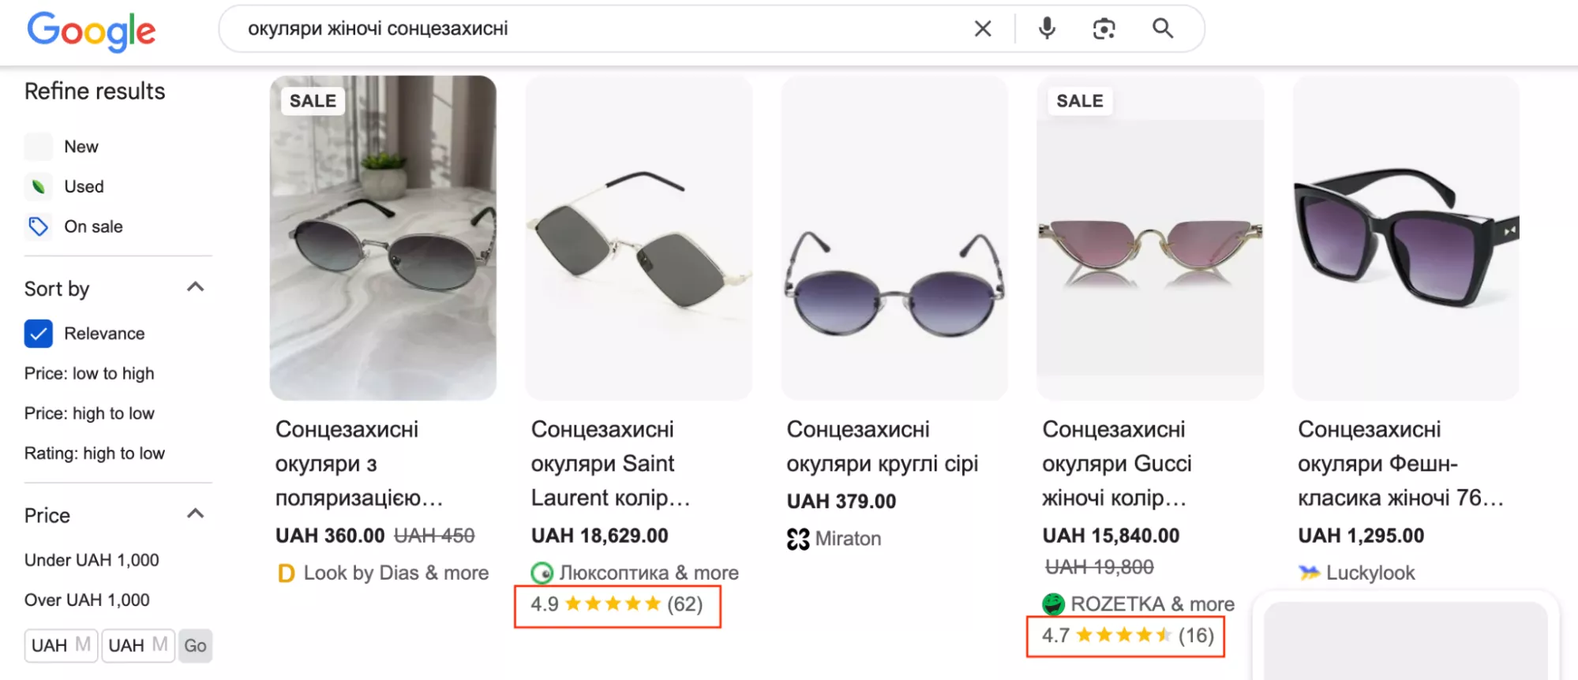Image resolution: width=1578 pixels, height=680 pixels.
Task: Click the Look by Dias store icon
Action: click(x=284, y=573)
